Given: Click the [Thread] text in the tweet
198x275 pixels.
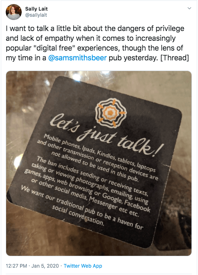Looking at the screenshot, I should (x=174, y=58).
